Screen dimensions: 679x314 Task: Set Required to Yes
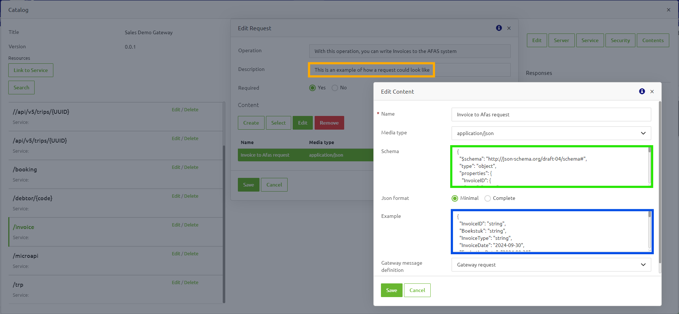[x=312, y=88]
